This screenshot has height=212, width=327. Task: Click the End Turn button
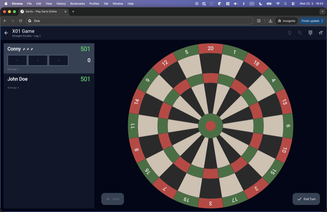(306, 199)
